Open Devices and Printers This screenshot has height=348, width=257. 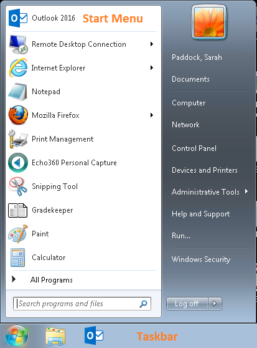click(x=205, y=170)
